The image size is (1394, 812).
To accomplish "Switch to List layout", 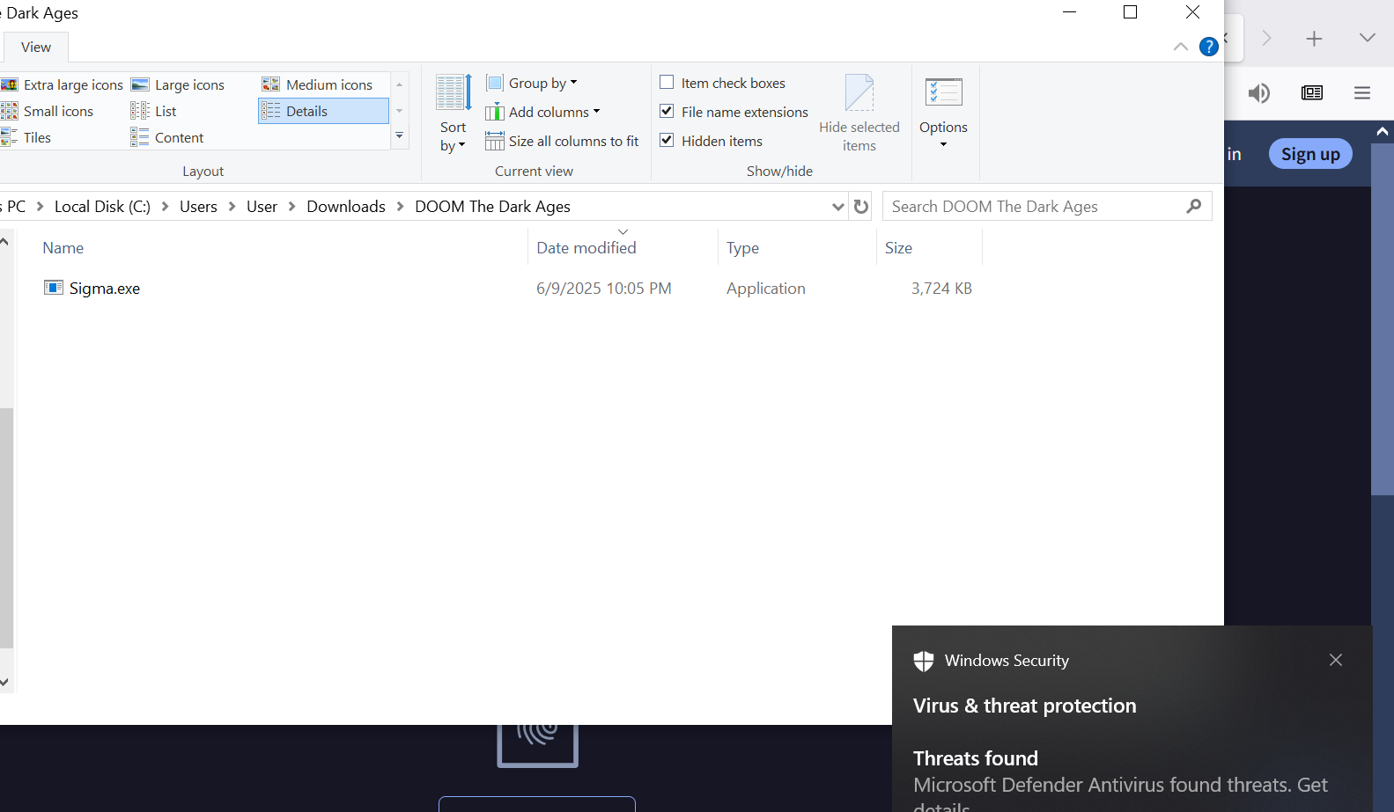I will coord(154,111).
